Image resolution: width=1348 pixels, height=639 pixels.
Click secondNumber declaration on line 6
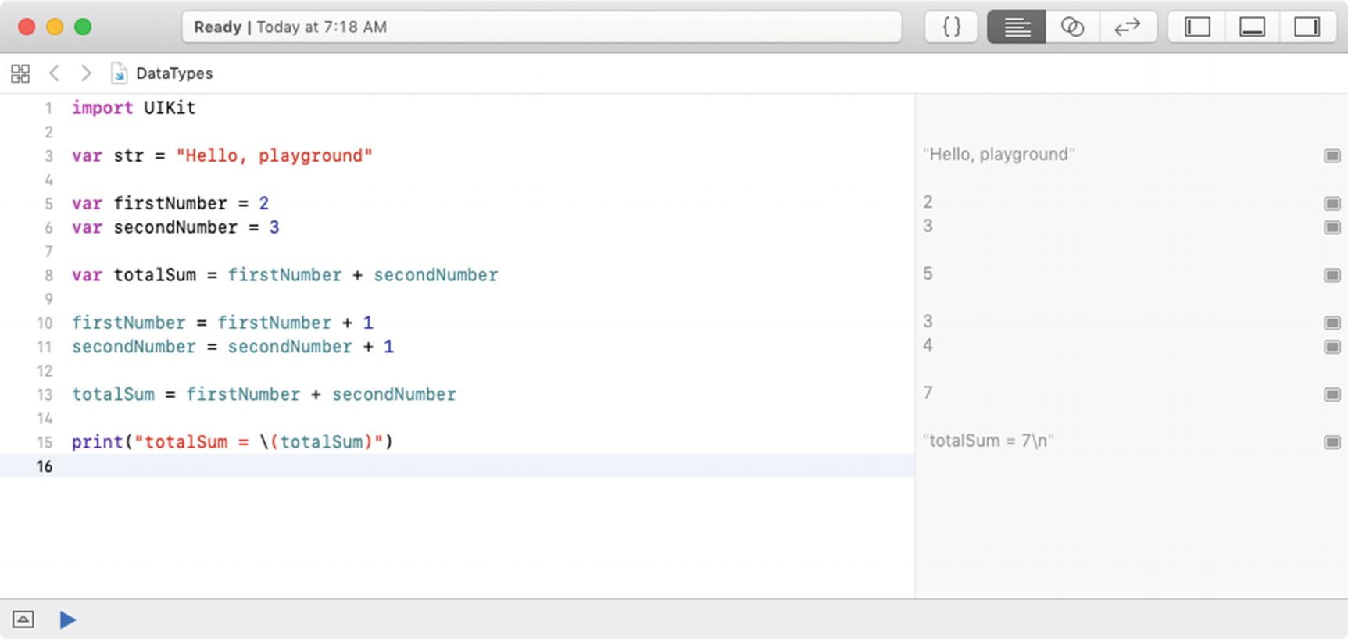coord(175,227)
